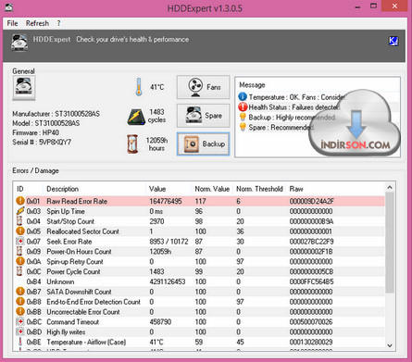The image size is (412, 362).
Task: Click the hourglass power-on hours icon
Action: click(132, 144)
